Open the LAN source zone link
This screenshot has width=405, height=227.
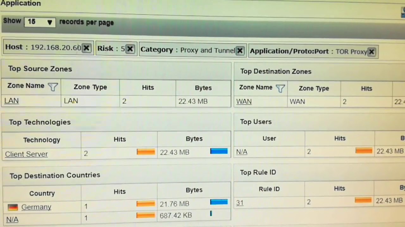coord(11,101)
